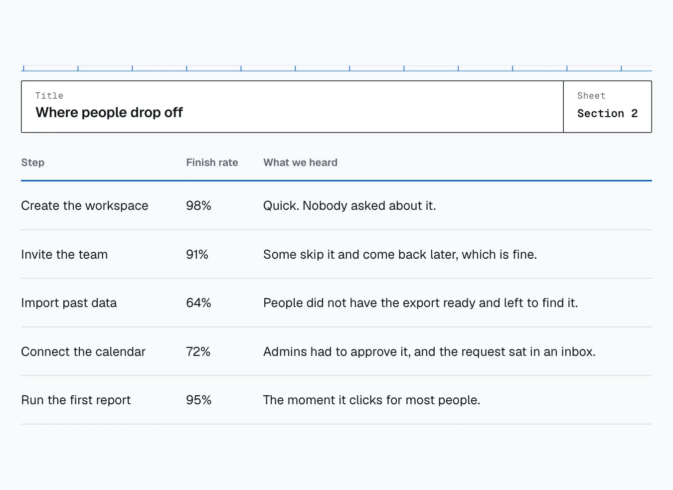Screen dimensions: 673x490
Task: Select the 'Create the workspace' row
Action: [x=336, y=205]
